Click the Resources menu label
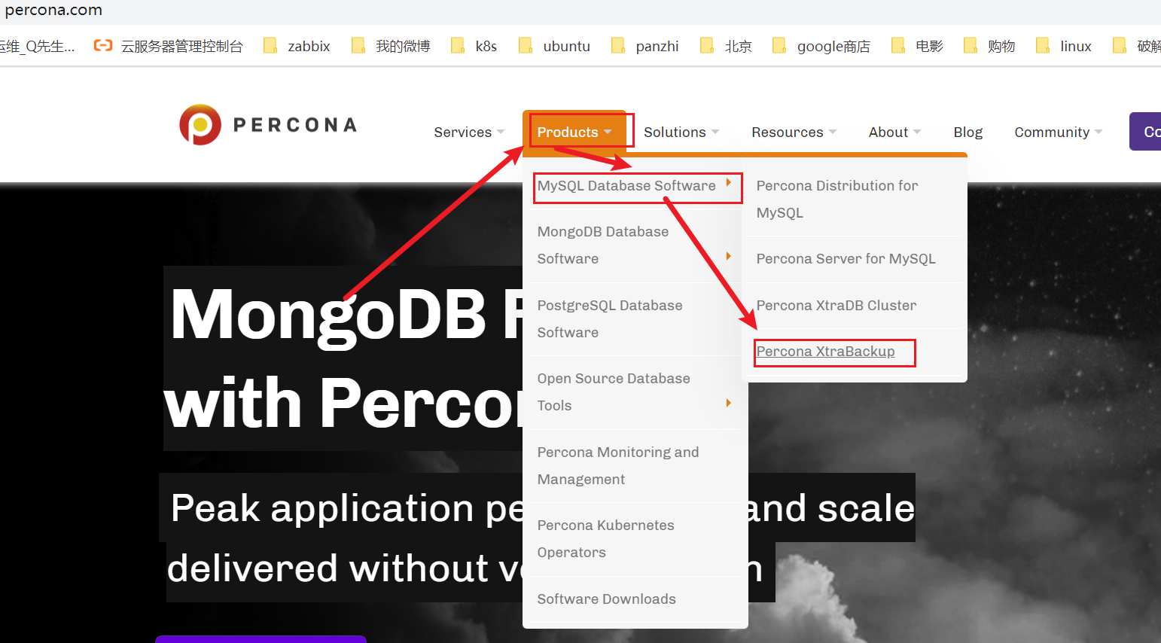 click(788, 132)
